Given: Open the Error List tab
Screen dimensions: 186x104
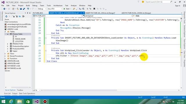Looking at the screenshot, I should 7,94.
